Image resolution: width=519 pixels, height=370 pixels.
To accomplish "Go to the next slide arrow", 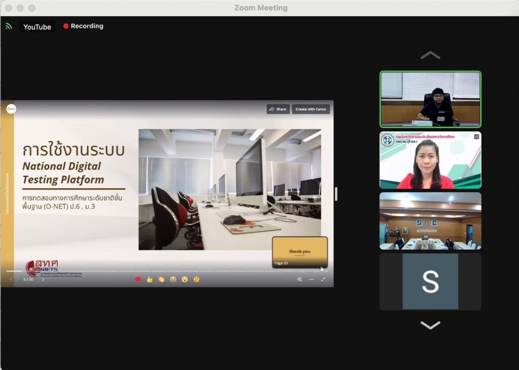I will click(x=43, y=279).
